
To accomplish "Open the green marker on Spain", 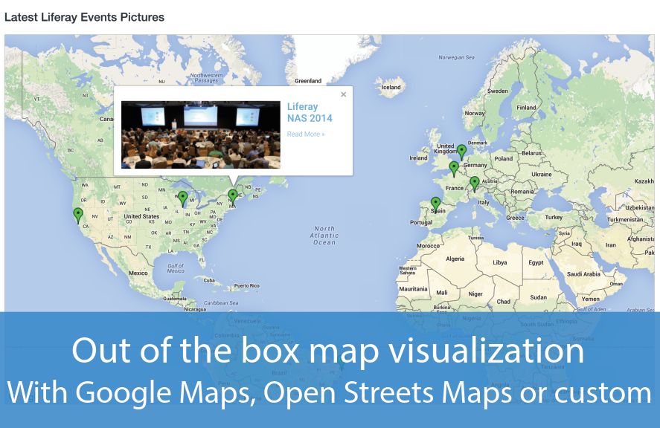I will 436,203.
